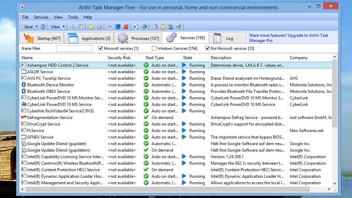Click the green check on Ashampoo HDD Control row
This screenshot has width=352, height=198.
point(146,65)
